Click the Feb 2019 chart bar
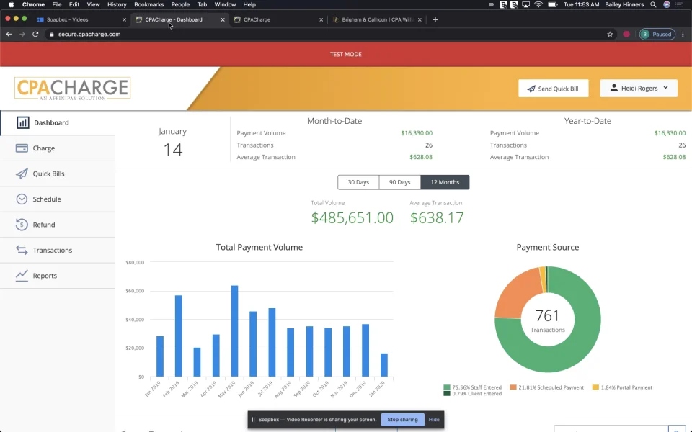692x432 pixels. [178, 336]
